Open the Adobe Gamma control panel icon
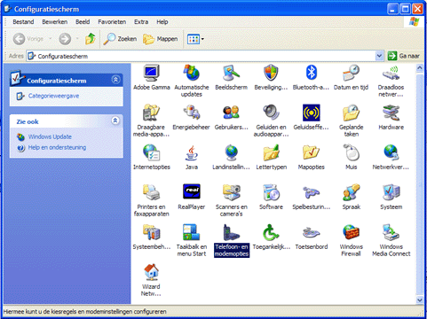 tap(152, 74)
